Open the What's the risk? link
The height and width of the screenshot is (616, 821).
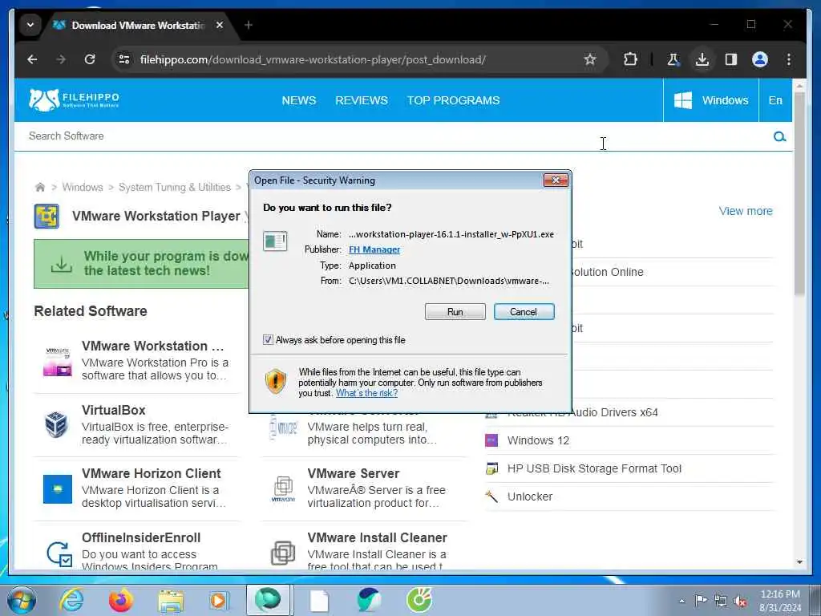(x=366, y=393)
